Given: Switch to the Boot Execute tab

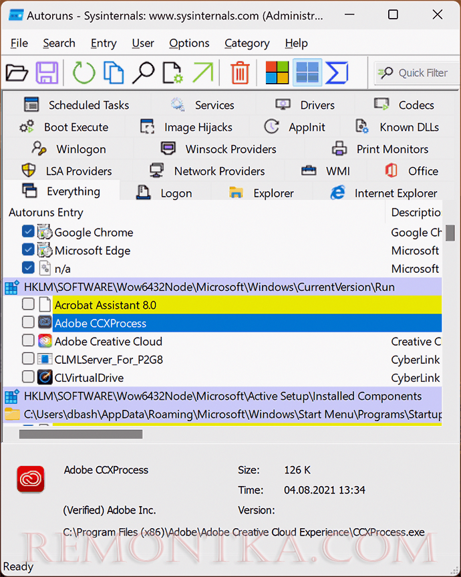Looking at the screenshot, I should (64, 127).
